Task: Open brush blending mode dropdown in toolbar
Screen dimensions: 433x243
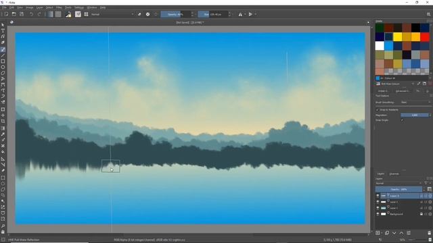Action: [112, 14]
